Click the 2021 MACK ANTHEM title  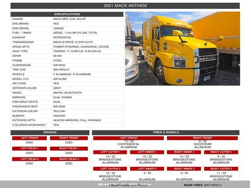click(x=125, y=5)
